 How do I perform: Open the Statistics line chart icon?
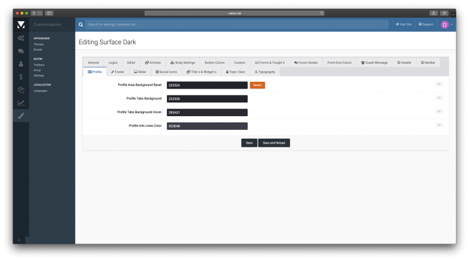click(21, 102)
